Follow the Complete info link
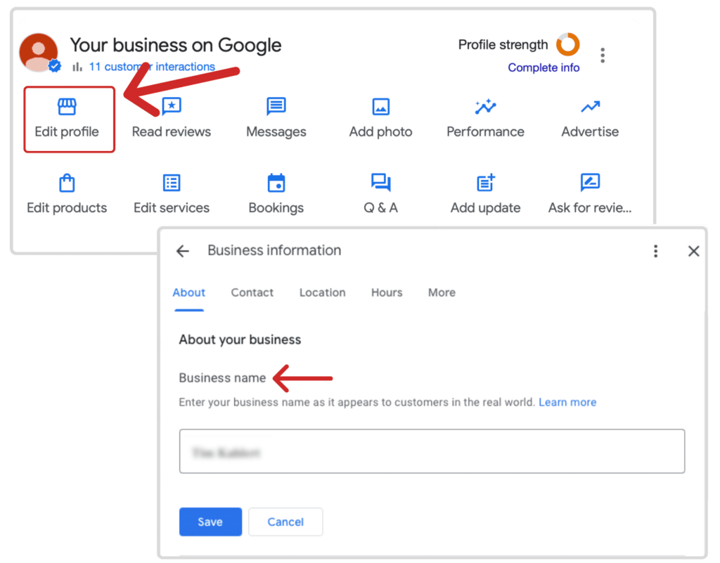The image size is (720, 563). click(544, 68)
